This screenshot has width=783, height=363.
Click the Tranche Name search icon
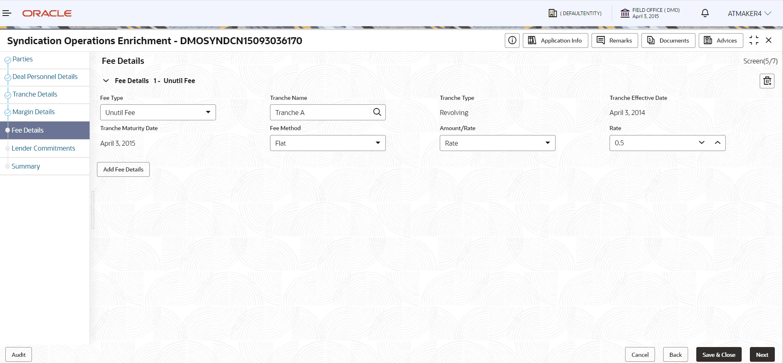tap(377, 112)
